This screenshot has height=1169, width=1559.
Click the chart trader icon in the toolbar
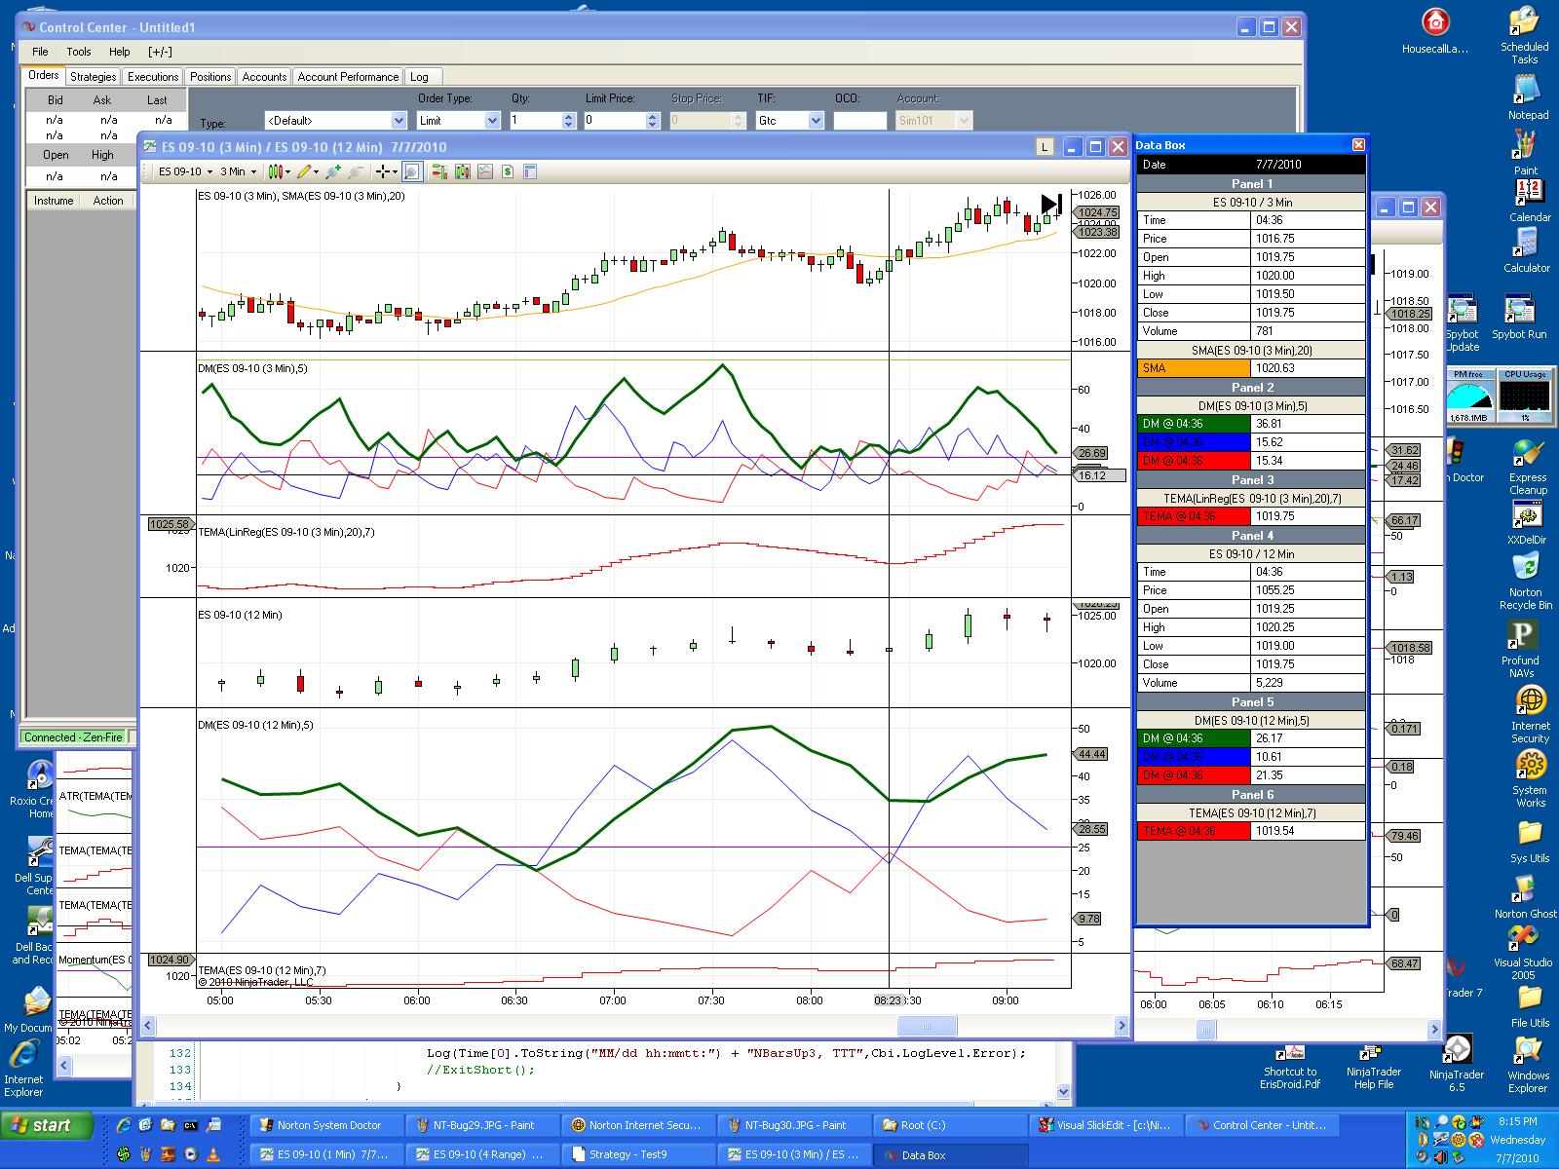tap(439, 171)
